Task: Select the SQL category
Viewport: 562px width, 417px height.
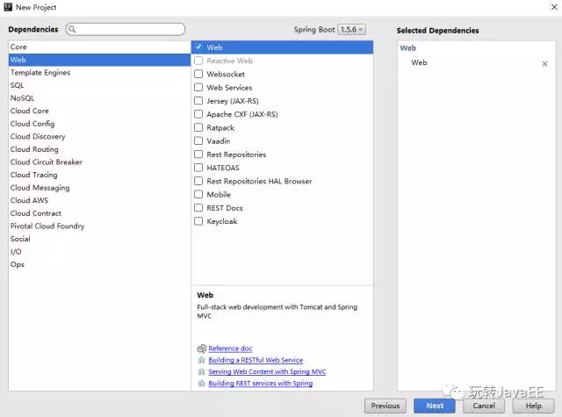Action: pos(99,85)
